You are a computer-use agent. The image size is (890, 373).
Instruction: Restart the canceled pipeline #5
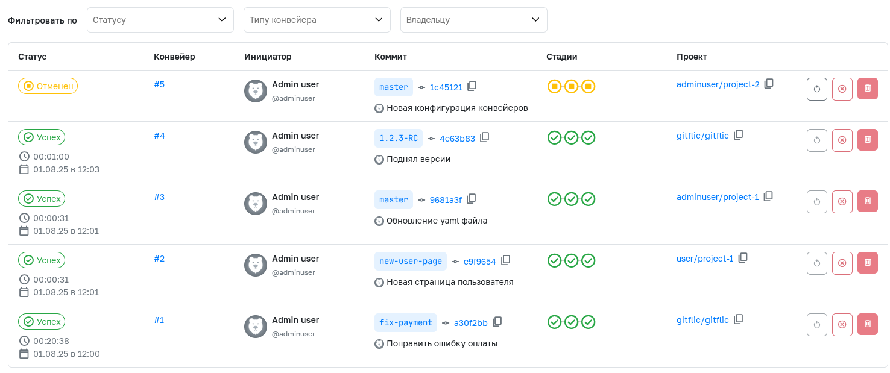[x=817, y=89]
